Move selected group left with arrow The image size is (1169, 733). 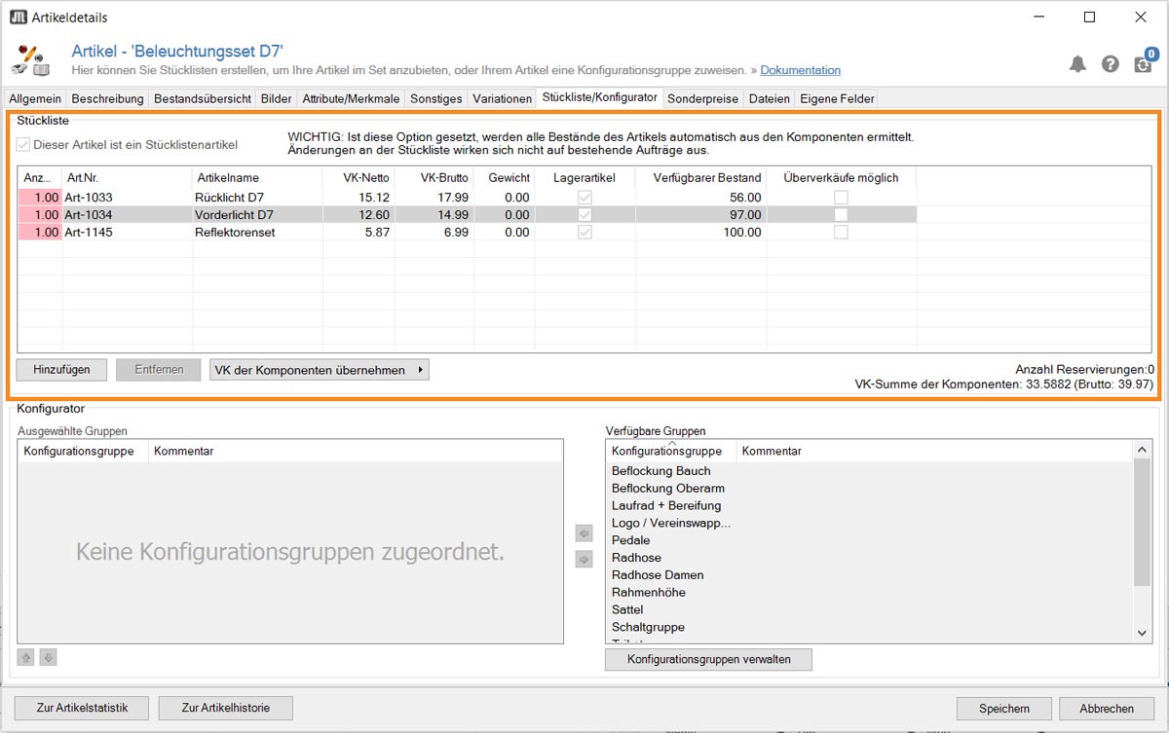click(x=584, y=533)
